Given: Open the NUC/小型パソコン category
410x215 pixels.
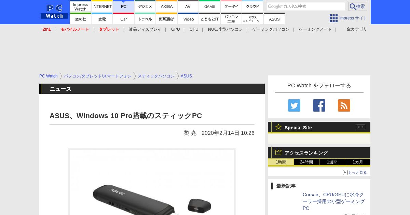Looking at the screenshot, I should point(225,29).
